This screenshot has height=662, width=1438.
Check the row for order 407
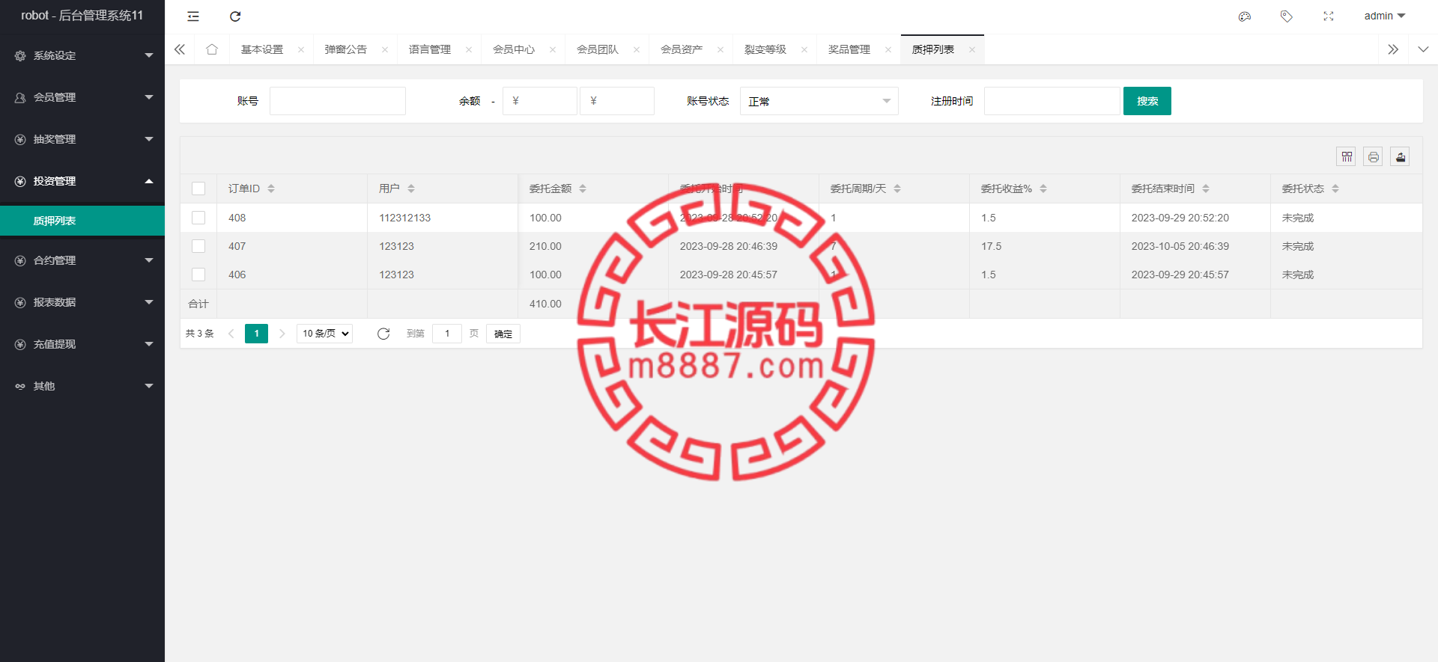coord(198,246)
